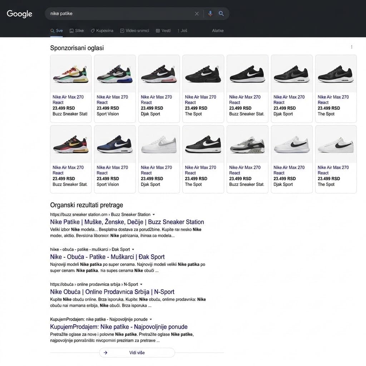Open second-row Nike Air Max 270 title, fourth card The Spot
The image size is (366, 366).
[201, 170]
